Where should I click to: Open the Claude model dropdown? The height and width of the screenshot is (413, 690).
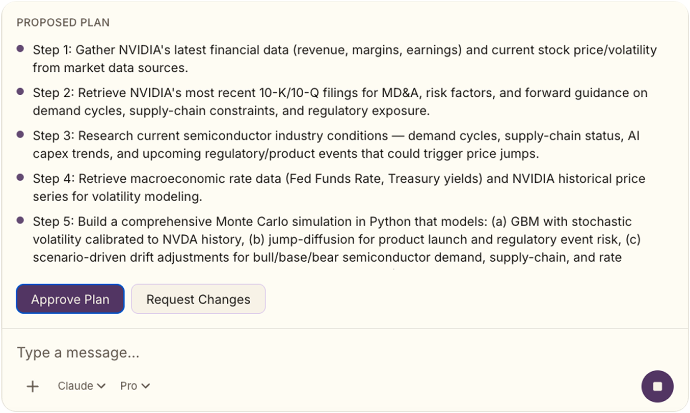click(x=81, y=386)
